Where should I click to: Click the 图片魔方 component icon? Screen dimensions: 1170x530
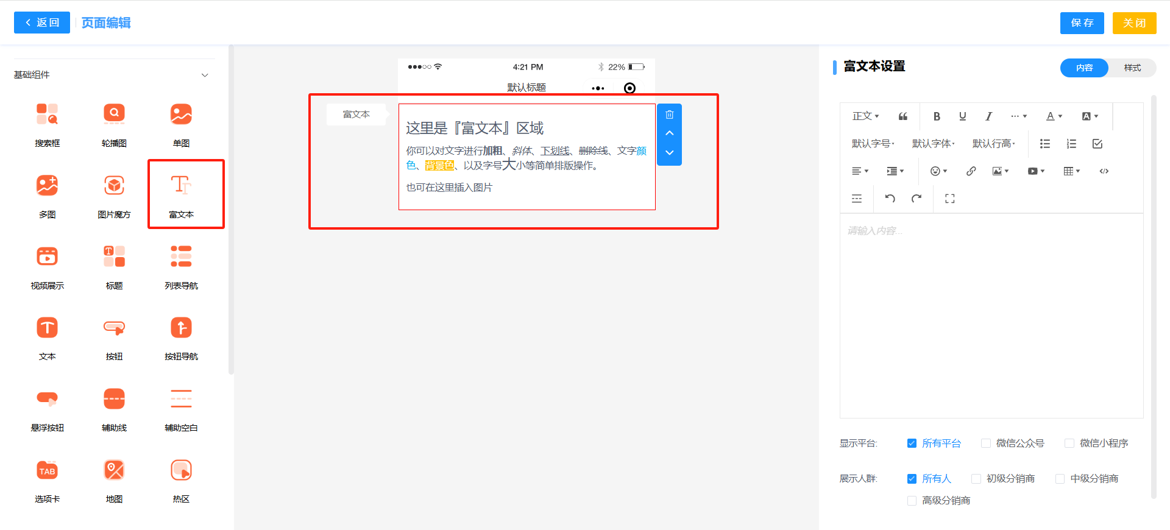114,185
